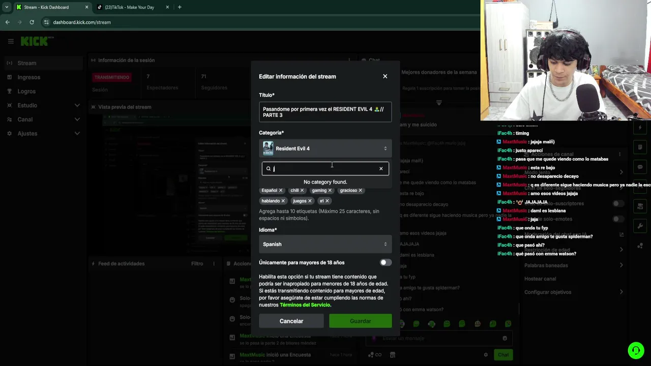Image resolution: width=651 pixels, height=366 pixels.
Task: Remove the gracioso tag
Action: click(360, 190)
